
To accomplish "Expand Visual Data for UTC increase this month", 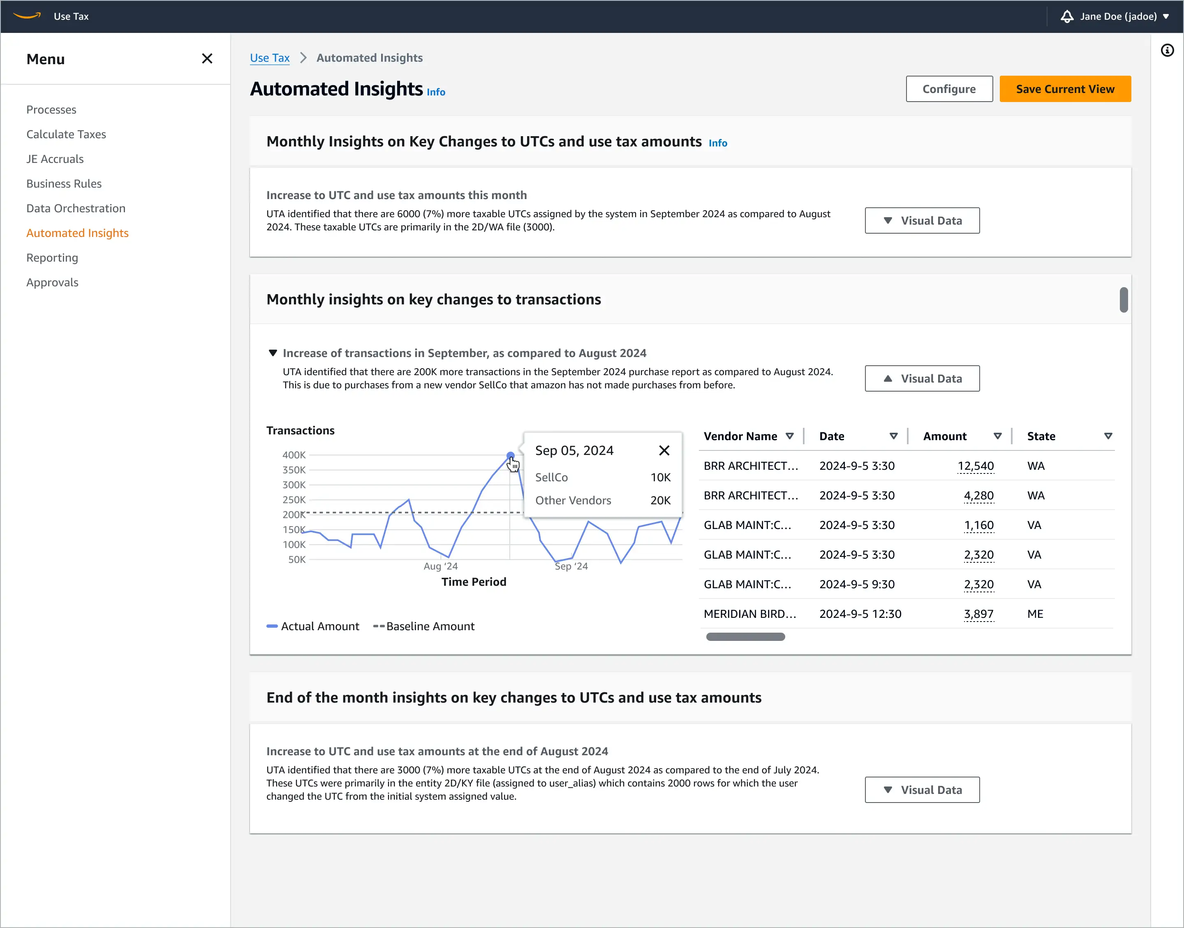I will coord(922,220).
